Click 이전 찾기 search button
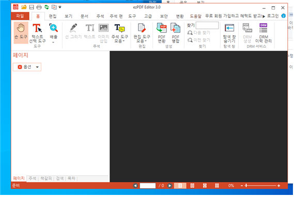The height and width of the screenshot is (197, 294). tap(199, 40)
